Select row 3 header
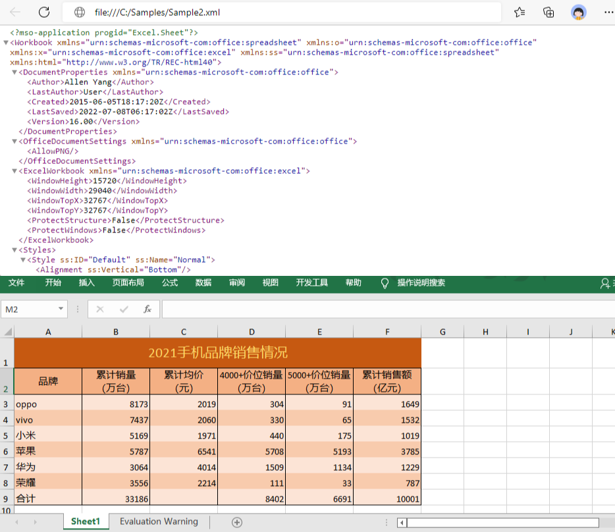The image size is (615, 532). pos(7,404)
